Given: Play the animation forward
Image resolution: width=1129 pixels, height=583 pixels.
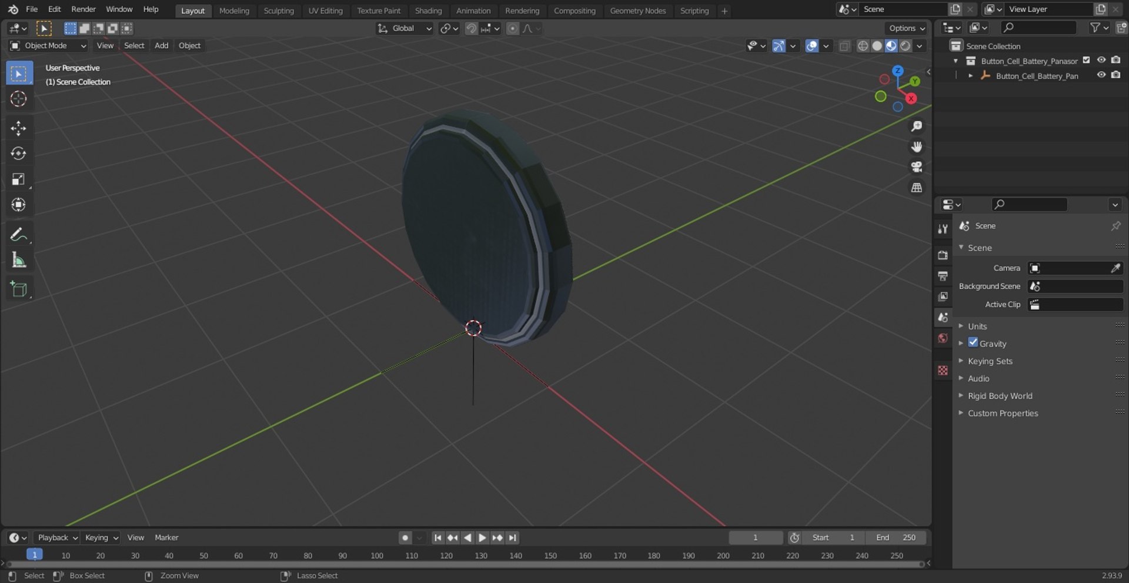Looking at the screenshot, I should [482, 538].
